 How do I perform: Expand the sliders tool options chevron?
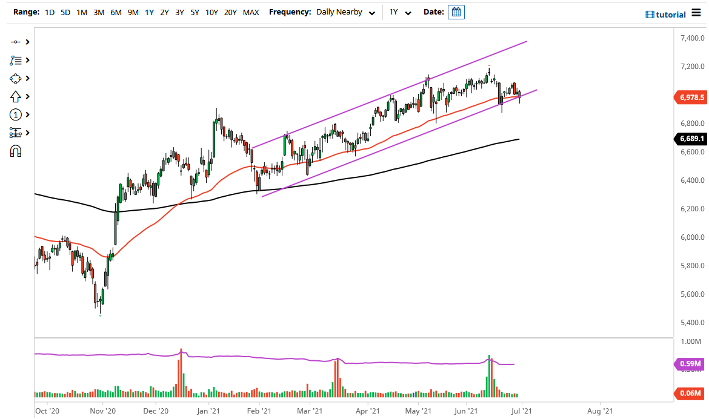(x=28, y=133)
